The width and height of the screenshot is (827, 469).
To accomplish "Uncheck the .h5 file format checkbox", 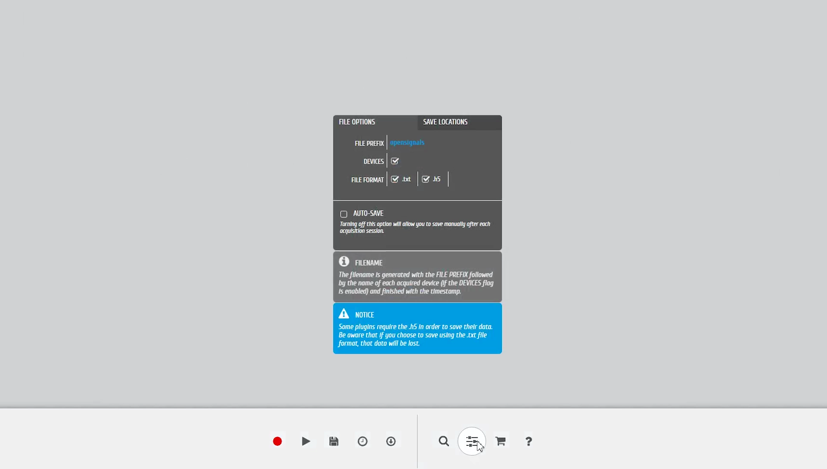I will 426,179.
